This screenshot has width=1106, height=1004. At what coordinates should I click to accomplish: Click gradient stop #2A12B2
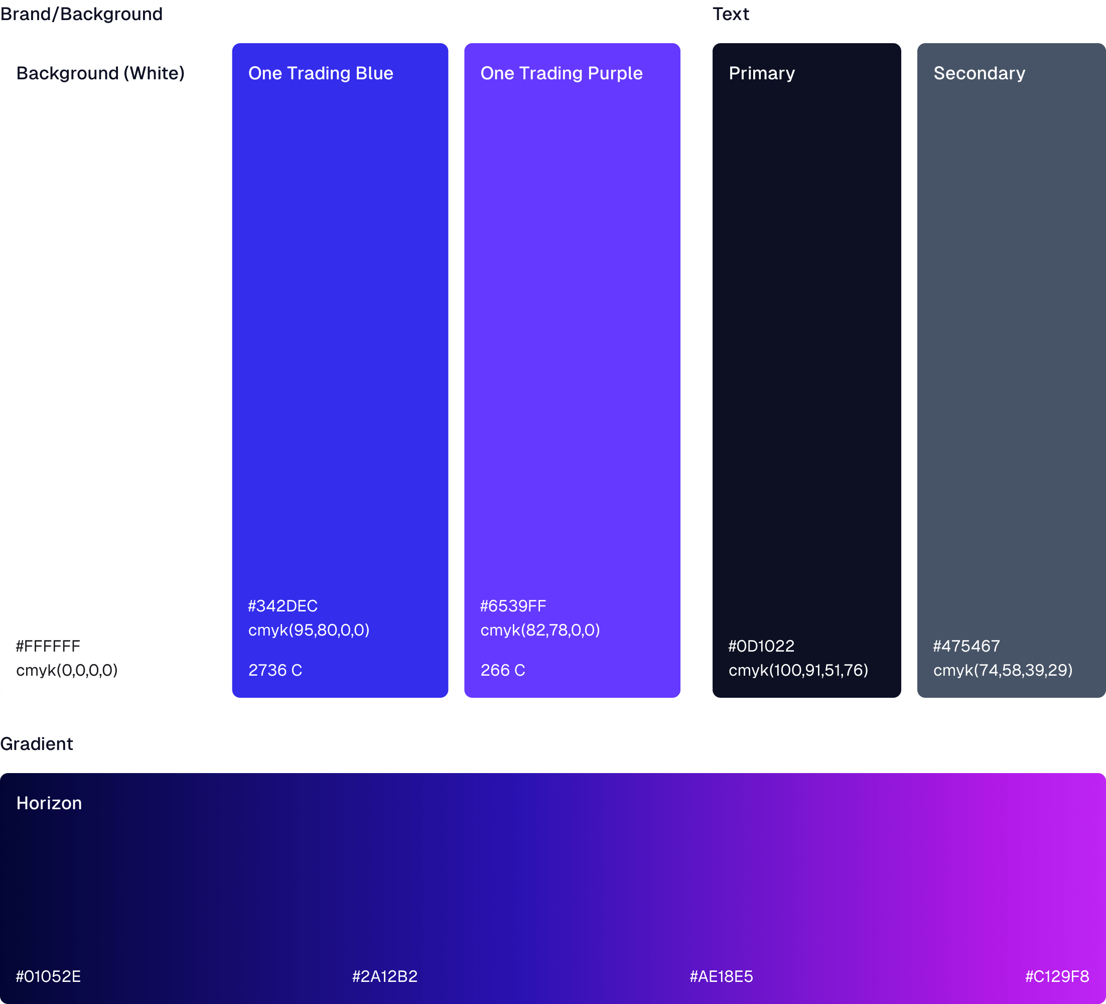pyautogui.click(x=384, y=976)
